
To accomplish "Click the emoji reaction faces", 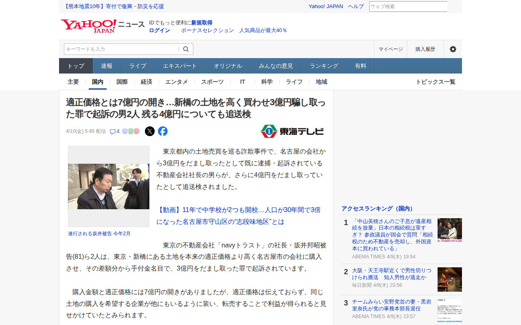I will point(131,131).
